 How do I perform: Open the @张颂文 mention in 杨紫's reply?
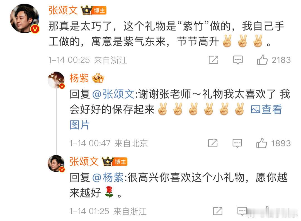point(113,94)
